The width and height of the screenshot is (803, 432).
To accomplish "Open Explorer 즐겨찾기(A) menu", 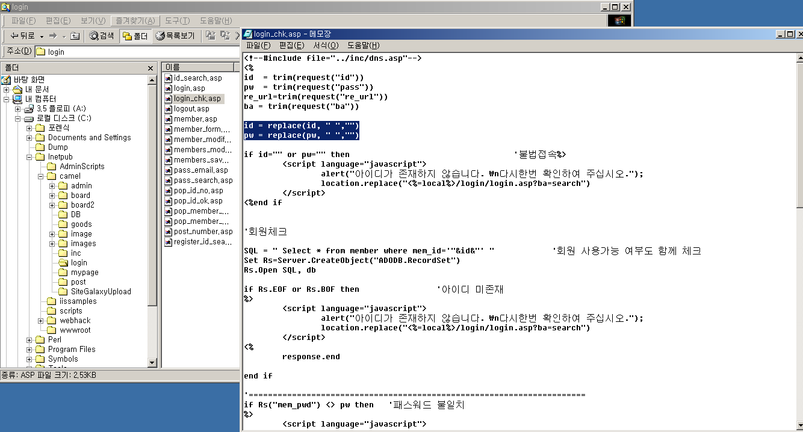I will tap(135, 20).
